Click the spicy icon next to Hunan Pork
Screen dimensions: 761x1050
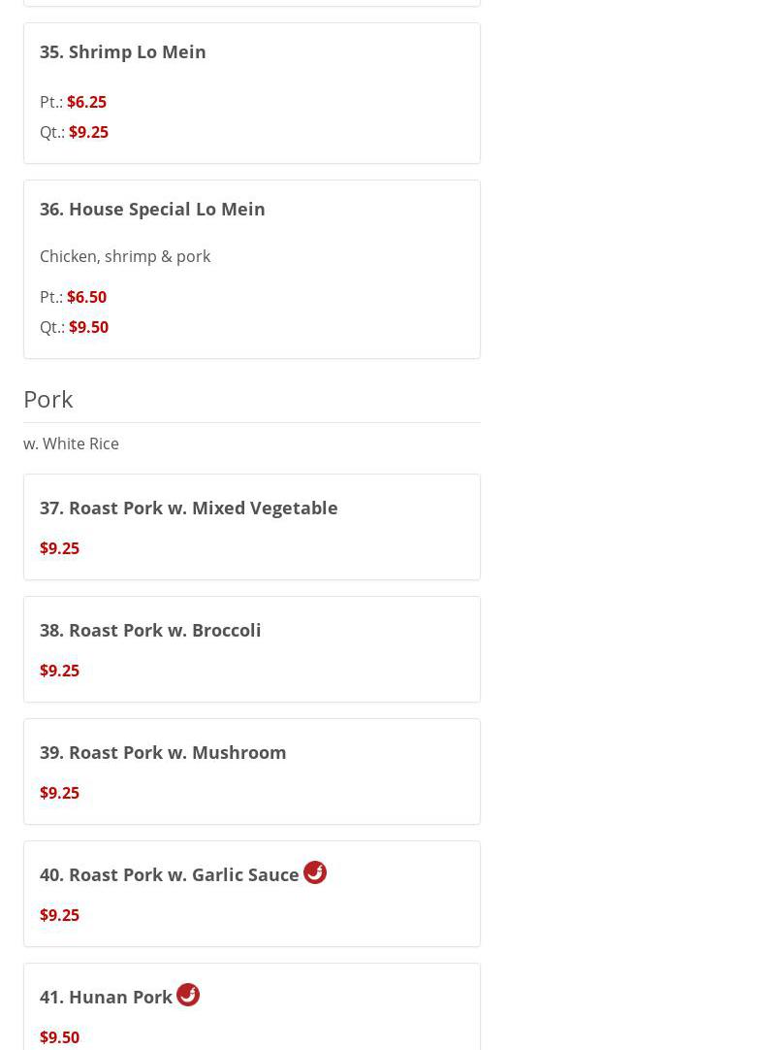[x=188, y=995]
